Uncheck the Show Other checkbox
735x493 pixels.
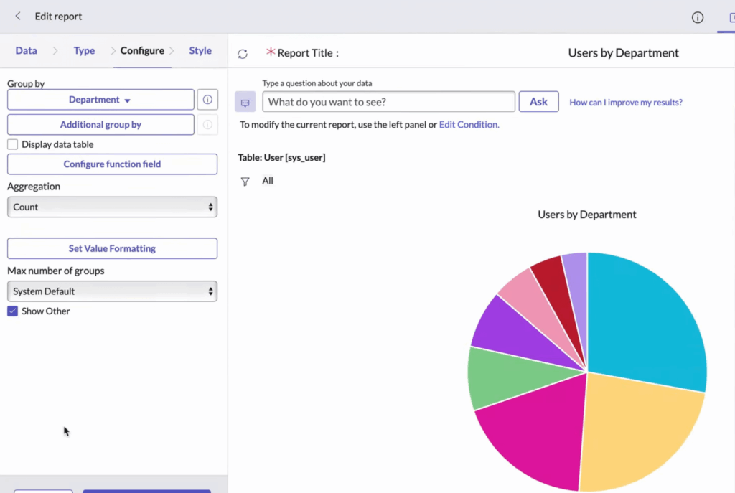click(x=13, y=311)
